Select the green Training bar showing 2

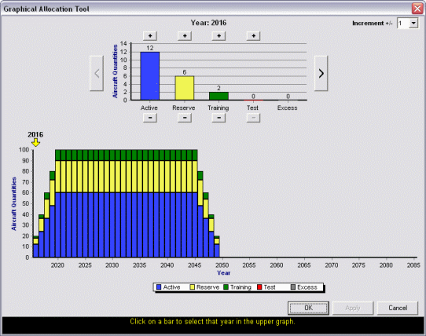[219, 96]
